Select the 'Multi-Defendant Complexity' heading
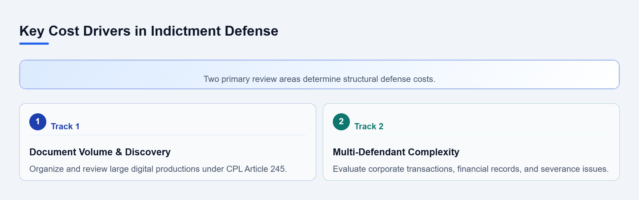This screenshot has height=200, width=639. pos(396,152)
